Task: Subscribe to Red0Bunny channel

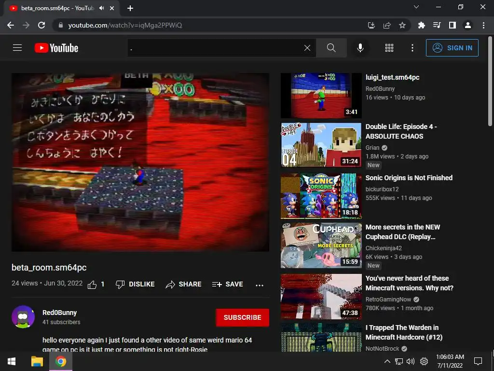Action: pyautogui.click(x=242, y=317)
